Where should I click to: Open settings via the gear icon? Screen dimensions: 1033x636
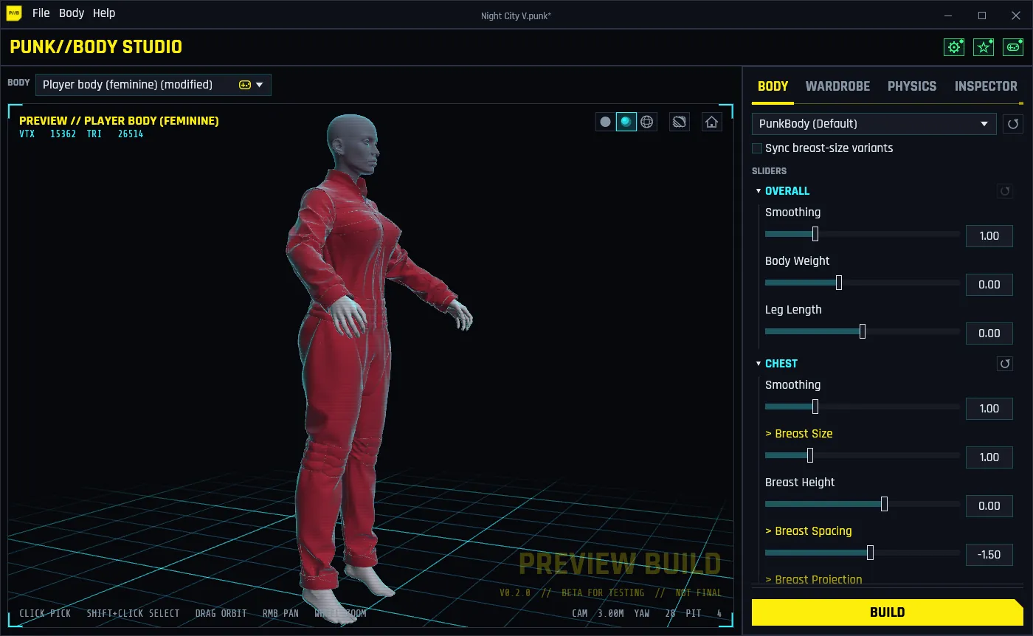pyautogui.click(x=954, y=47)
